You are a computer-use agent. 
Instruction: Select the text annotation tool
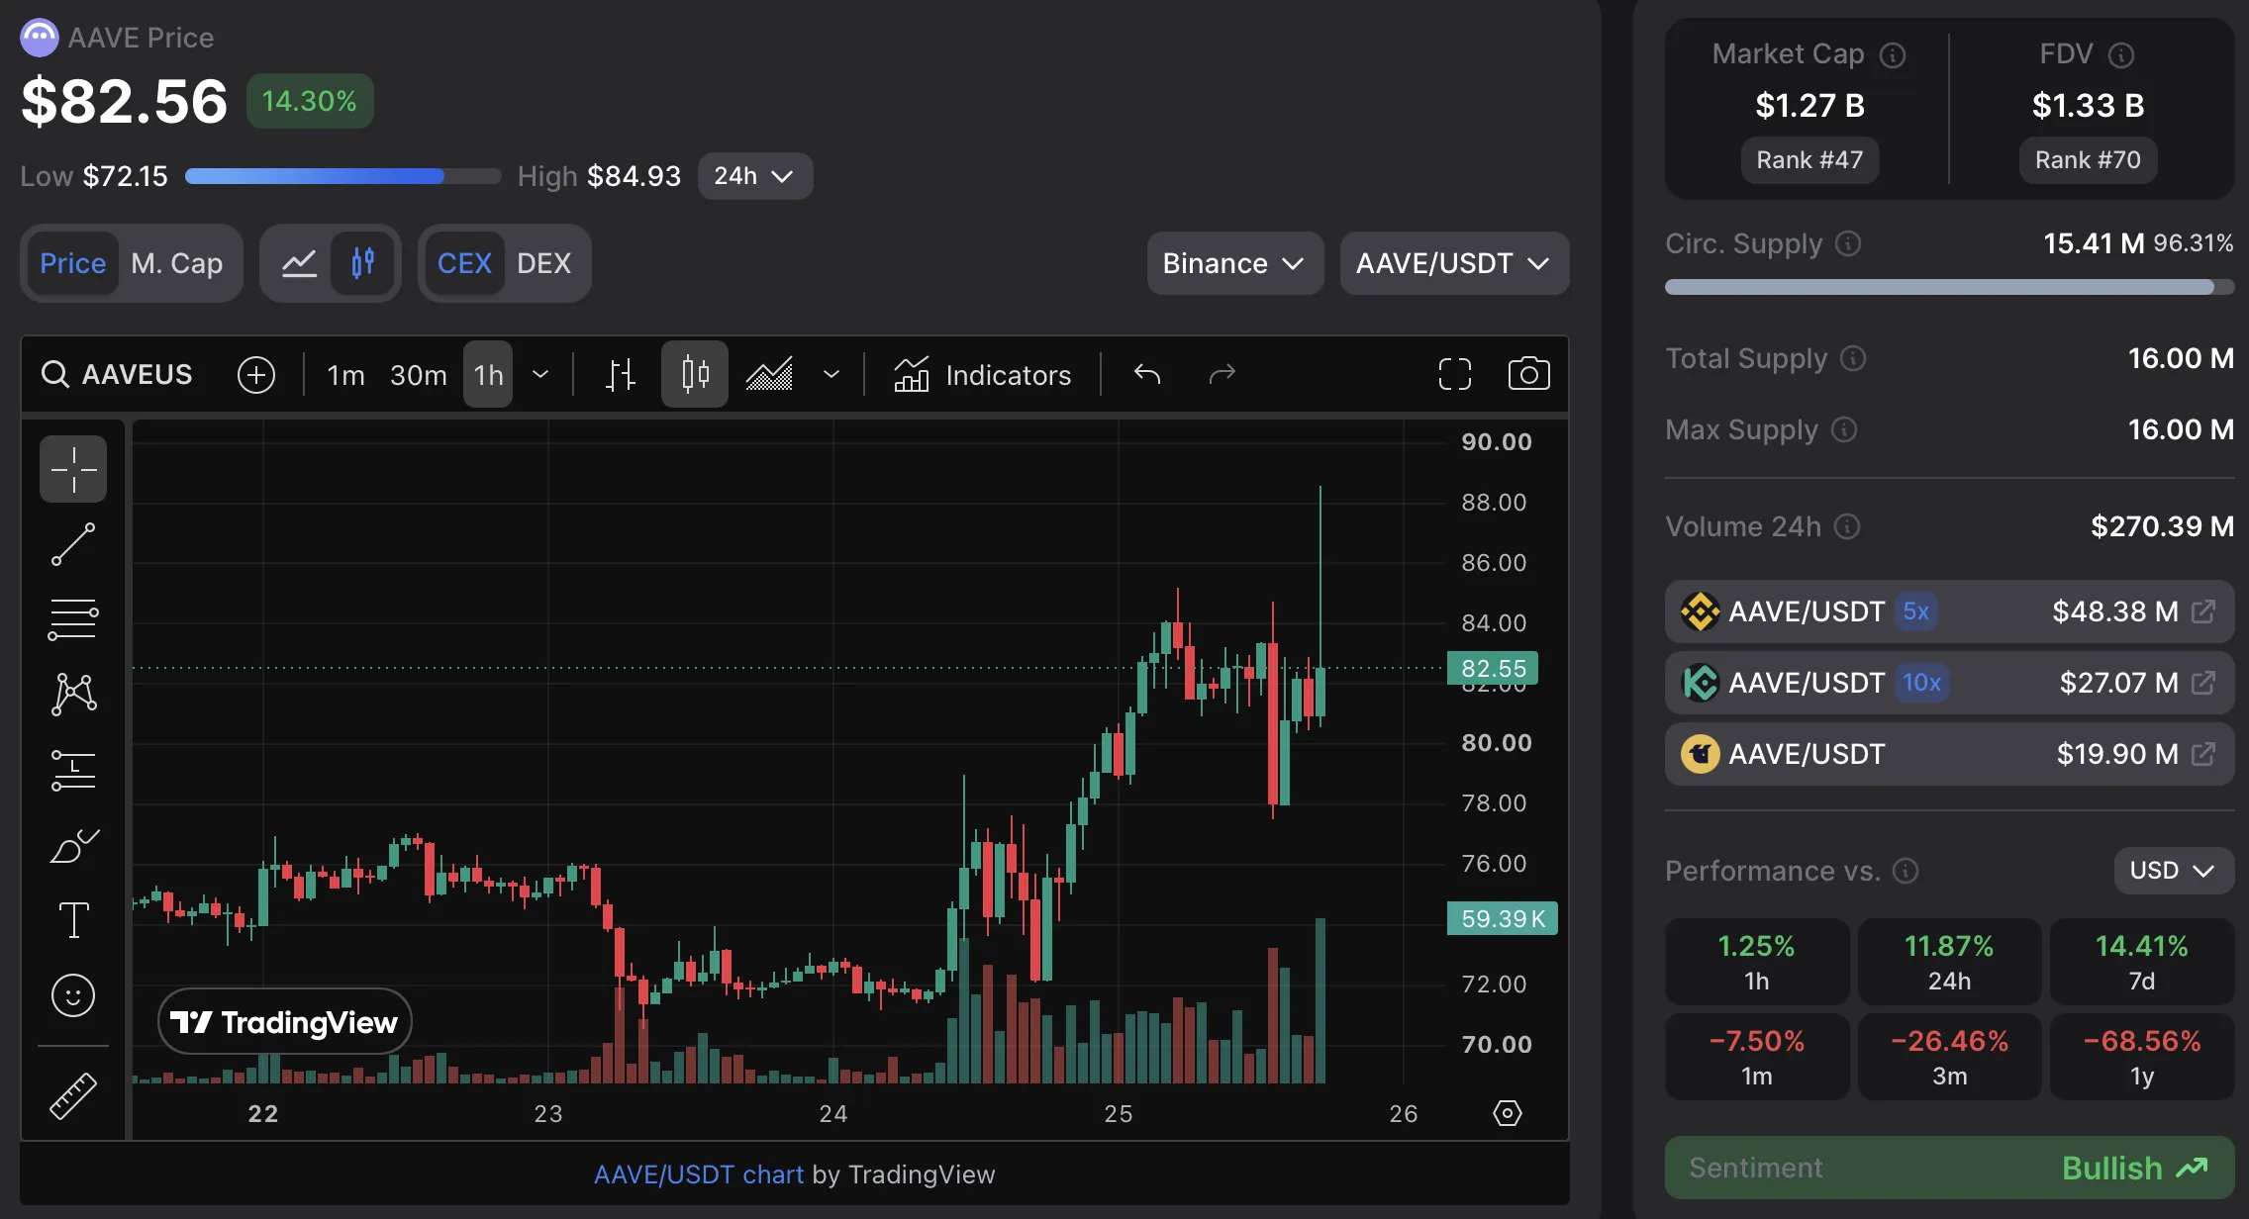[x=73, y=920]
